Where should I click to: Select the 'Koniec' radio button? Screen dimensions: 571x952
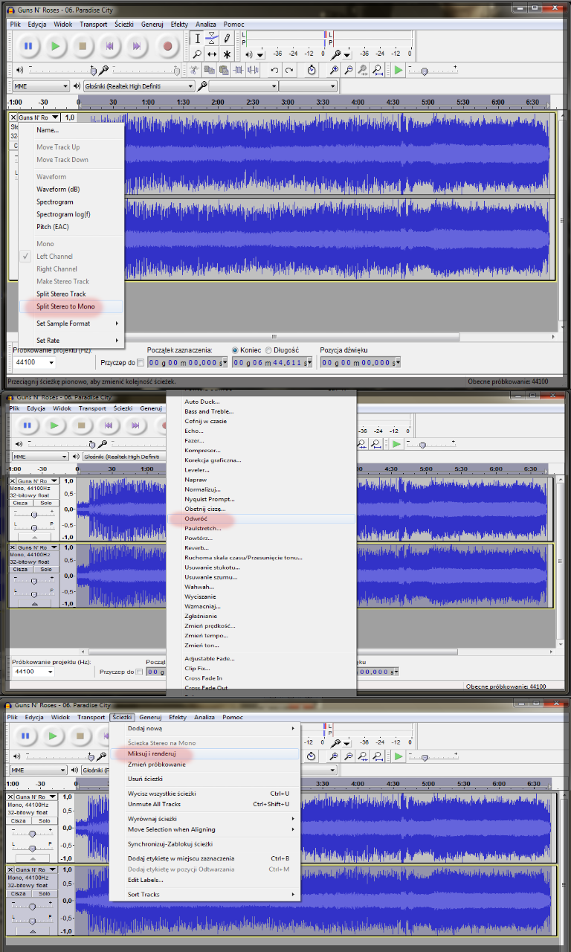pos(236,350)
